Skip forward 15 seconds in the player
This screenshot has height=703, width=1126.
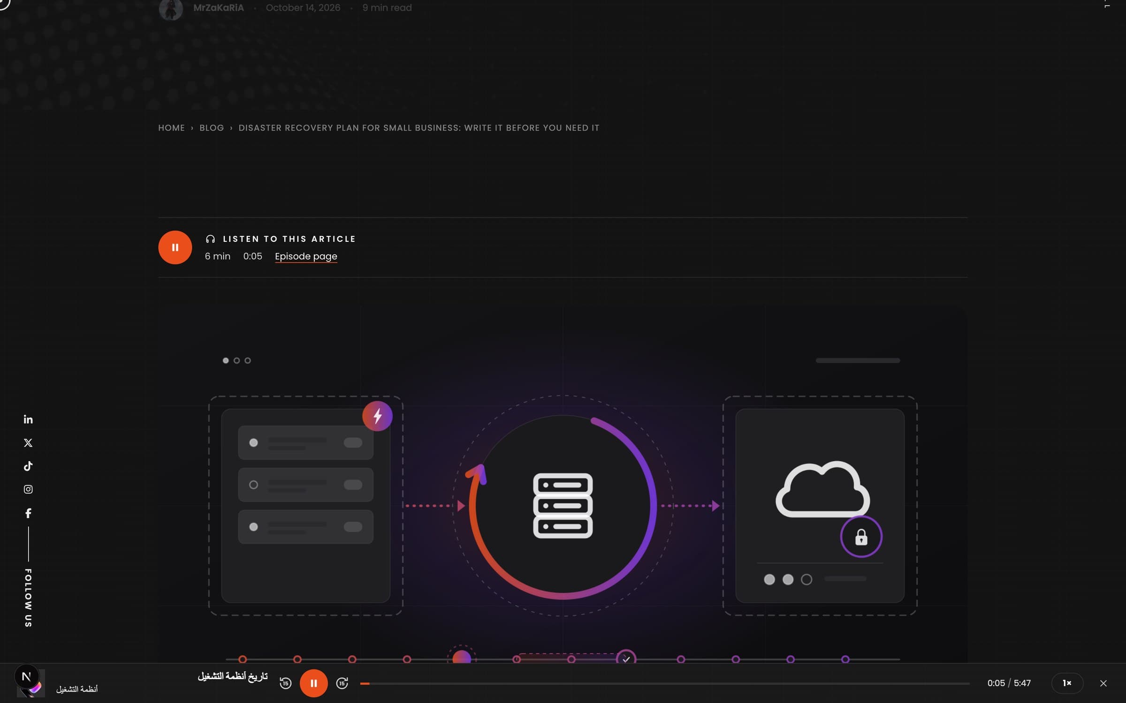pos(342,683)
